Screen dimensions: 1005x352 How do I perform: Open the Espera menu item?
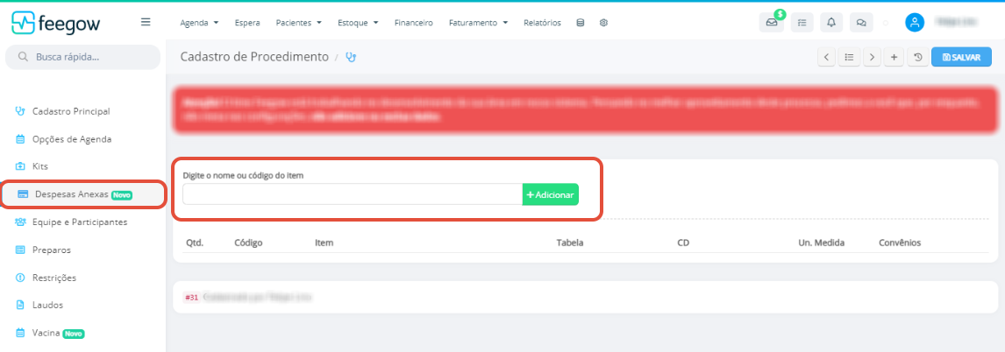tap(247, 23)
